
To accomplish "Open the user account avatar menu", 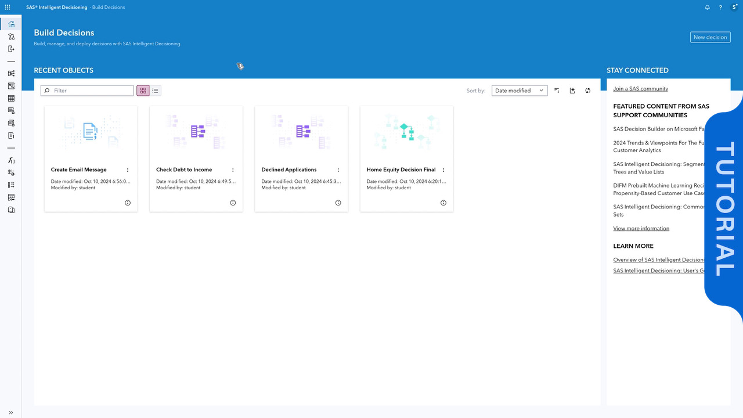I will click(x=734, y=7).
